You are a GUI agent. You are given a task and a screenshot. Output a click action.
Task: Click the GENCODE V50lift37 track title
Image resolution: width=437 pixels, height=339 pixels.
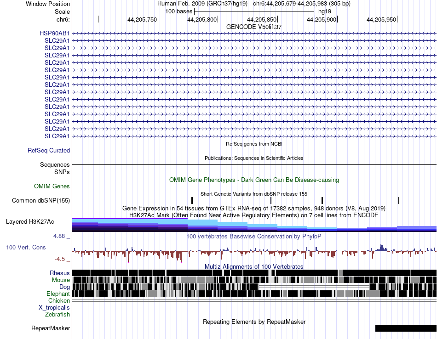pos(254,27)
